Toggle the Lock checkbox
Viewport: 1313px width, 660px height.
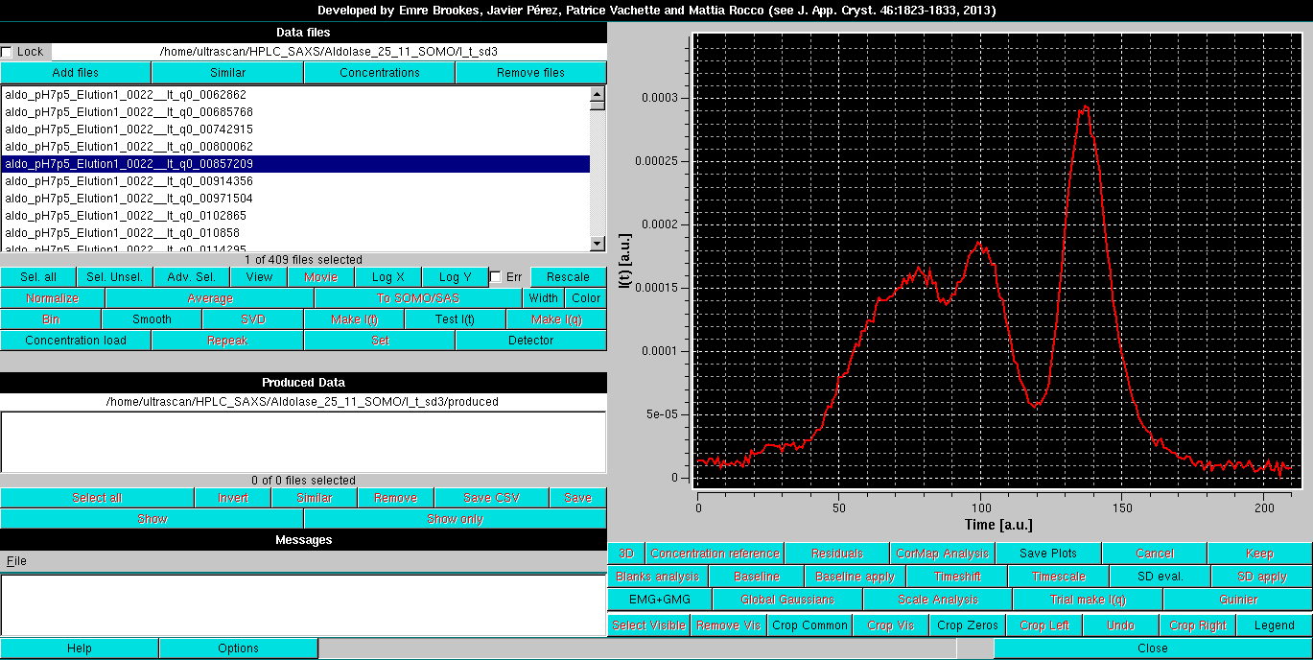point(8,52)
